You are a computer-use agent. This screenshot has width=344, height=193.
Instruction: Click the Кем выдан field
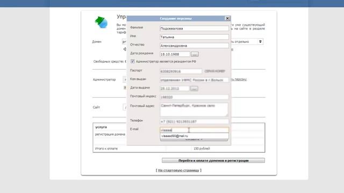pos(194,80)
